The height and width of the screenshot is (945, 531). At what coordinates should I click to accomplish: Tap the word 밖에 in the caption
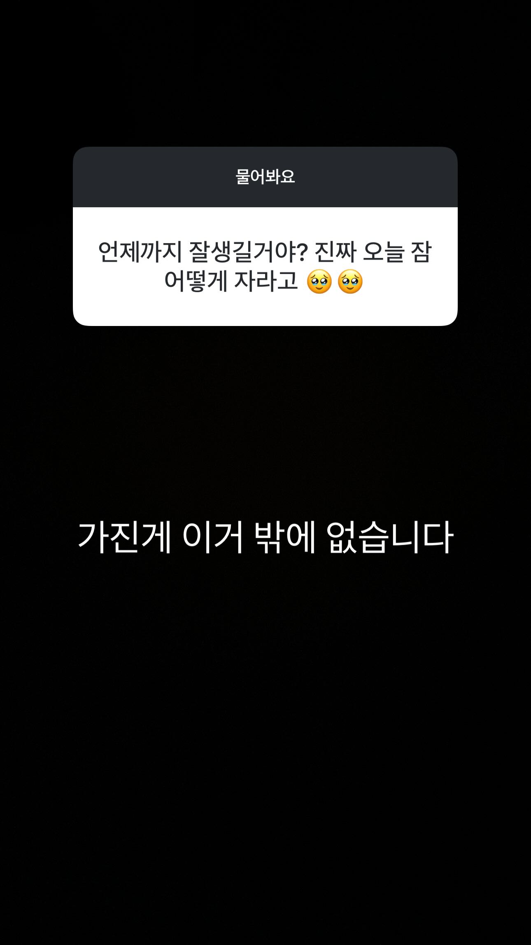285,537
